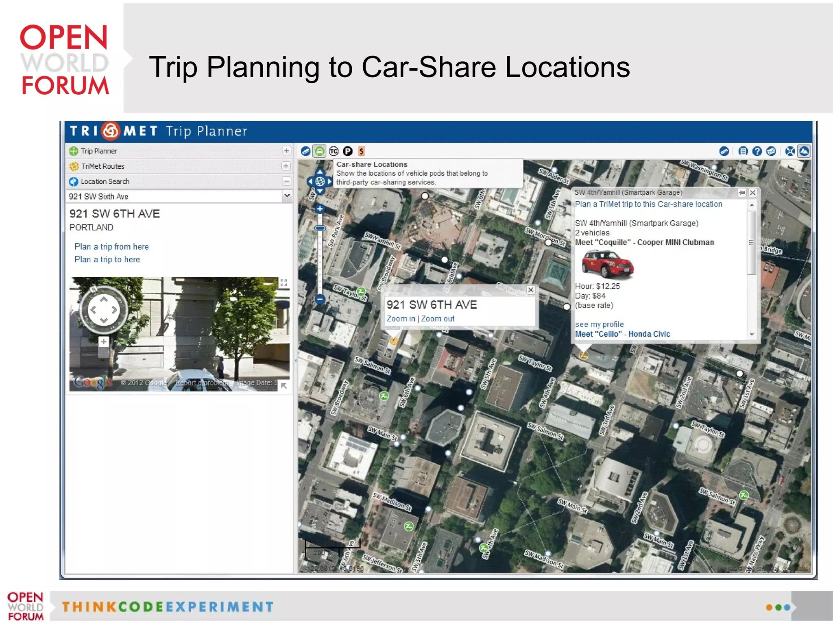Toggle the Park and Ride 'P' icon
833x624 pixels.
coord(347,151)
